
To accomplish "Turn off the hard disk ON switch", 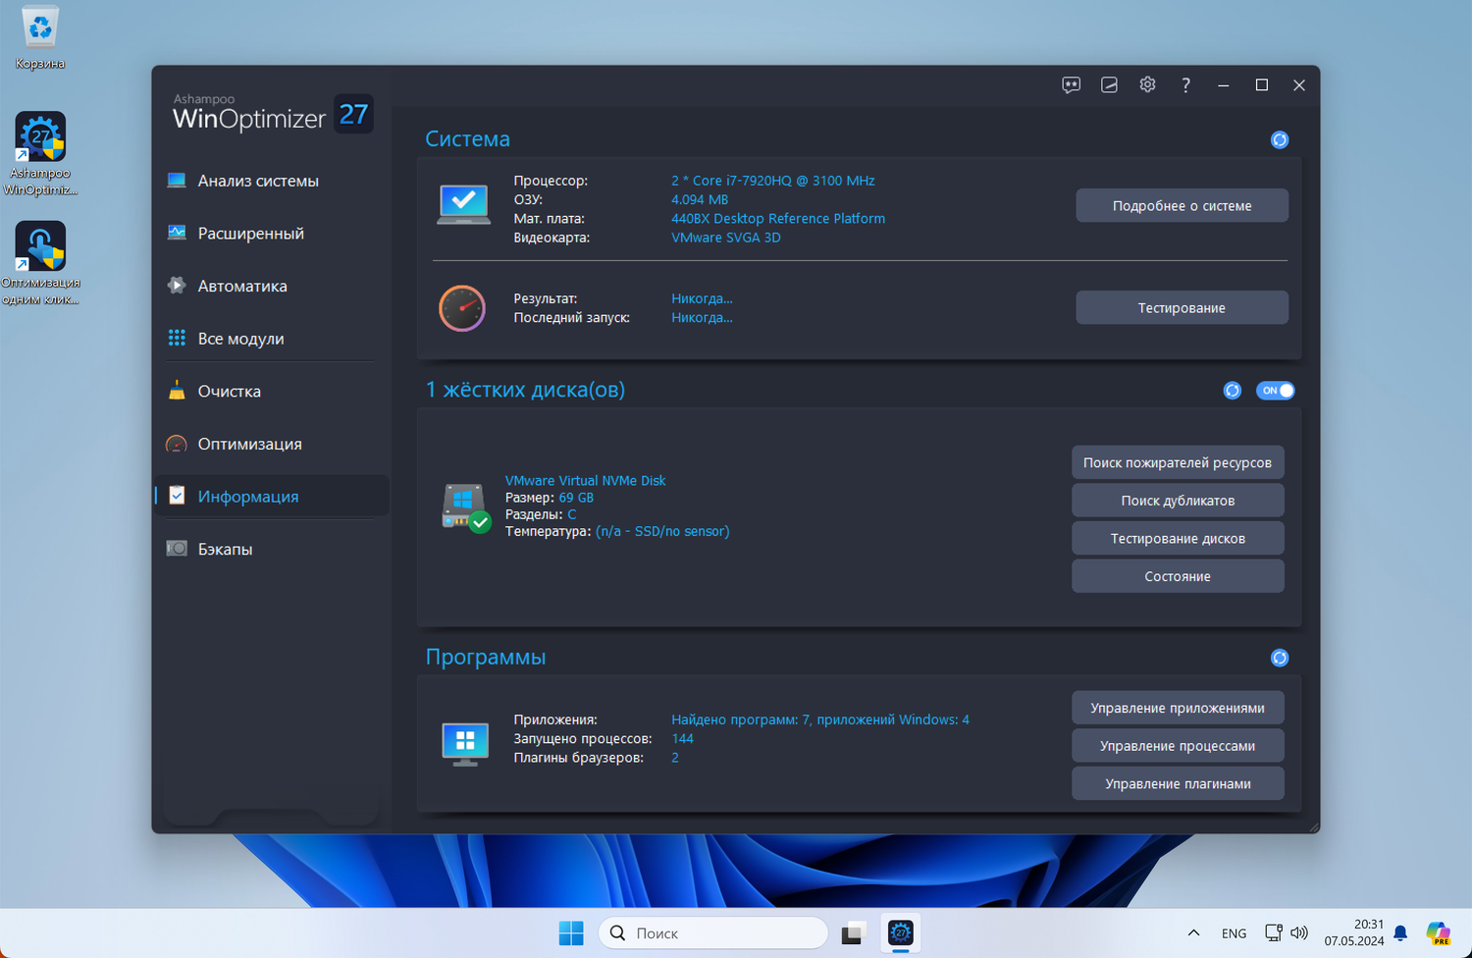I will coord(1276,391).
